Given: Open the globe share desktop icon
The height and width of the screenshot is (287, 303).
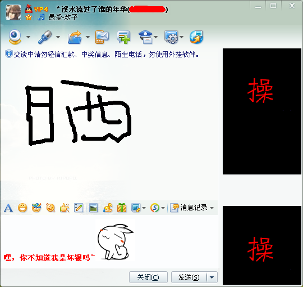Looking at the screenshot, I should [196, 37].
